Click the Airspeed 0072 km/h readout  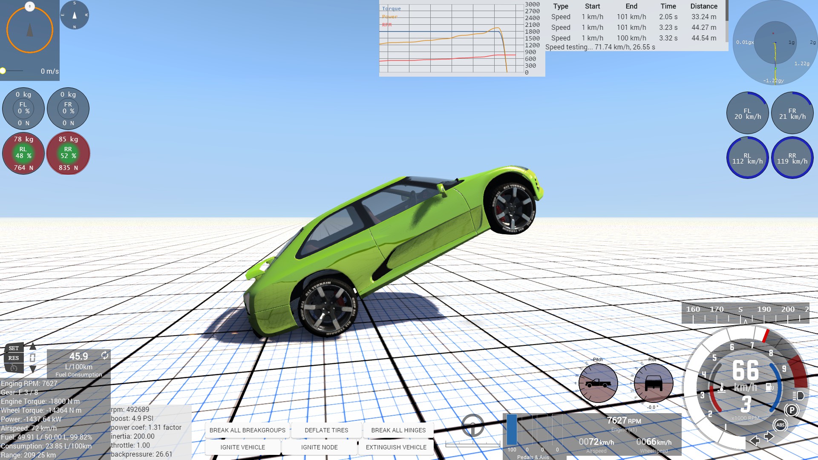tap(596, 442)
